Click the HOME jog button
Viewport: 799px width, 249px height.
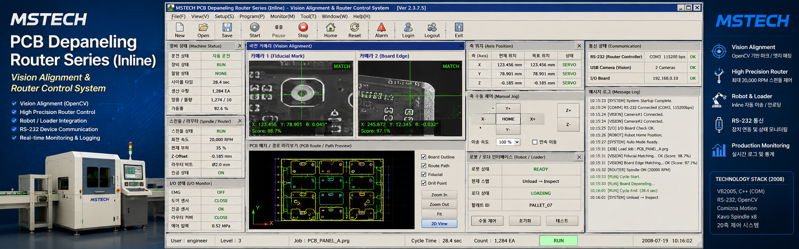pos(508,119)
